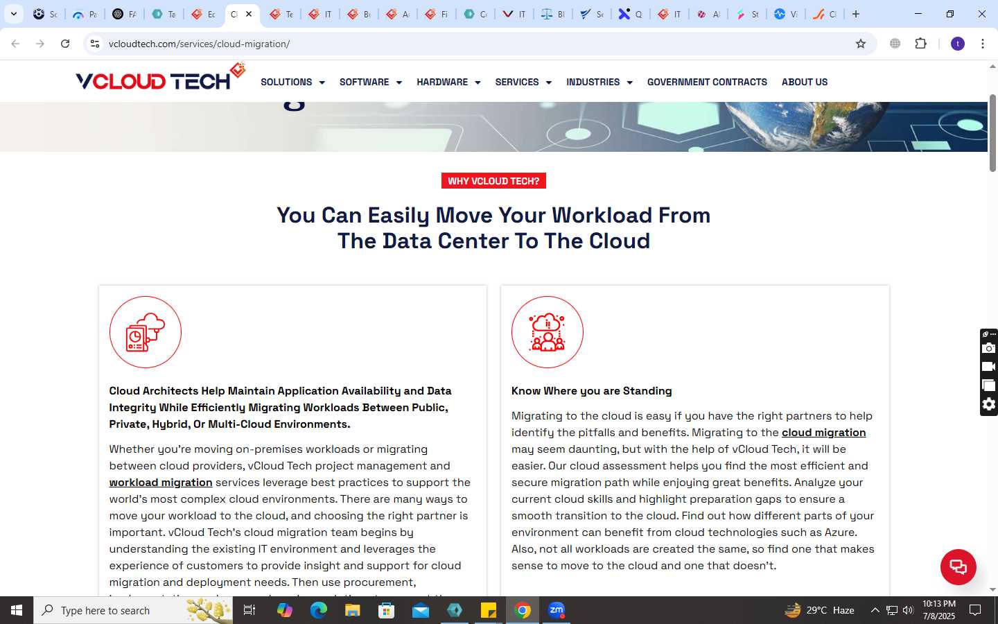Open the Hardware menu
This screenshot has width=998, height=624.
coord(448,82)
